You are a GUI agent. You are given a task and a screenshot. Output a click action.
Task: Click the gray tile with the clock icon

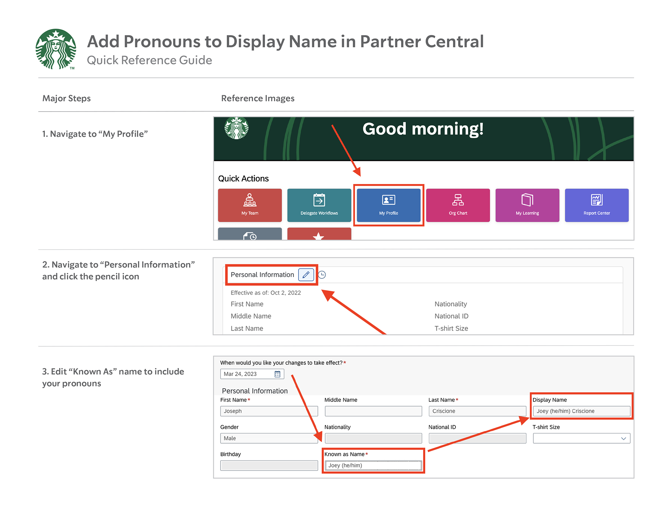click(250, 234)
